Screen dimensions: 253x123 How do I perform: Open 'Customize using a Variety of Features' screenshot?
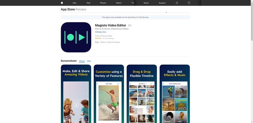[x=109, y=94]
